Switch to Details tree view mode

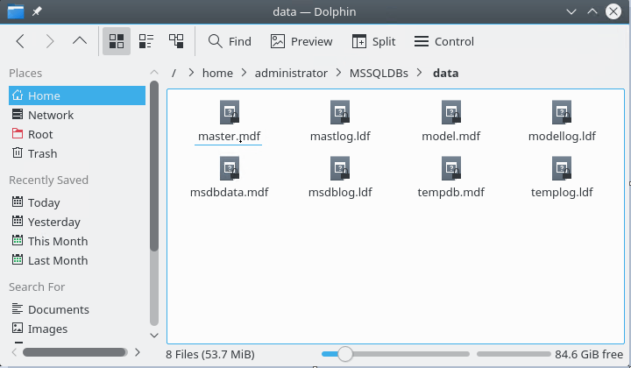click(176, 41)
